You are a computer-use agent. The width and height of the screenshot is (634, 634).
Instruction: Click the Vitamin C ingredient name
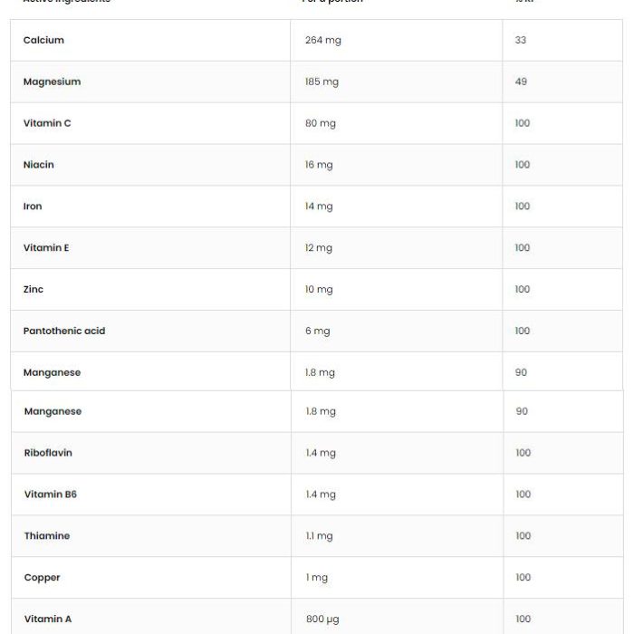point(47,123)
